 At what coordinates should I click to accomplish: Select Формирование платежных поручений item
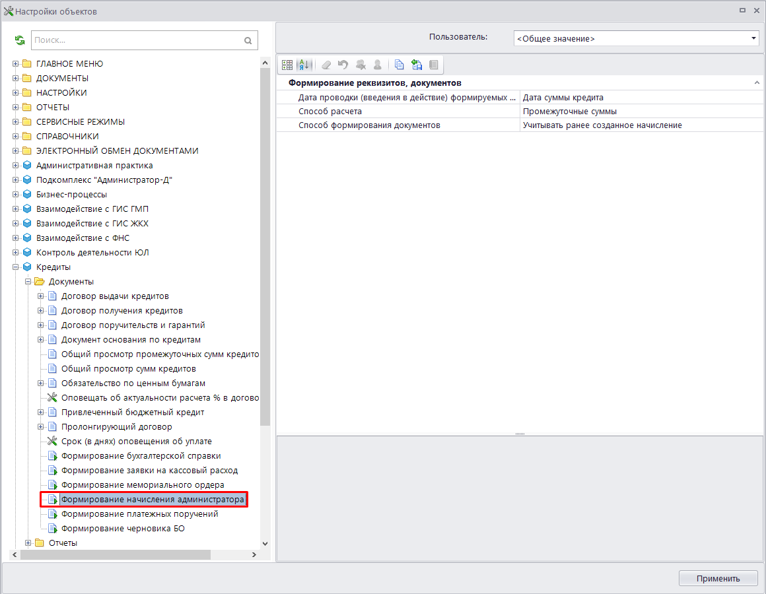139,514
